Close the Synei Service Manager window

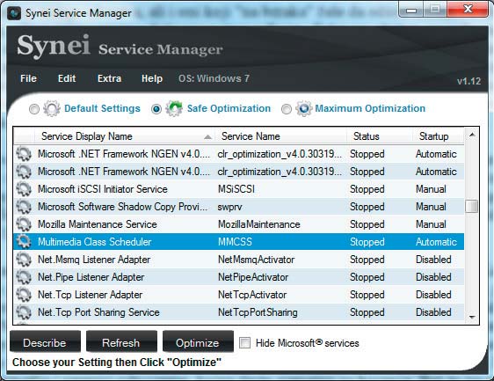tap(468, 9)
